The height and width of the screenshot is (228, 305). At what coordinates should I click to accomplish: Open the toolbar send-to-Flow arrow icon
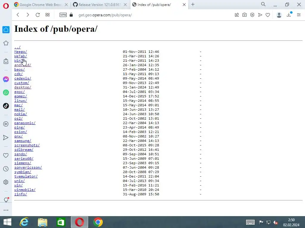click(260, 15)
